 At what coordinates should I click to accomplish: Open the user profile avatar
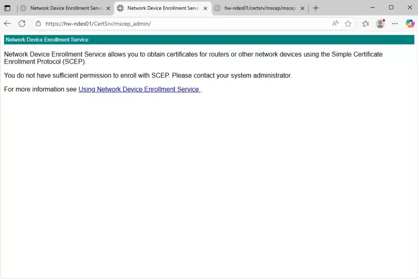click(x=380, y=24)
